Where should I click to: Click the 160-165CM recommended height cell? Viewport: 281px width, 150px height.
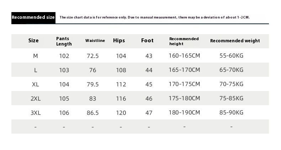[184, 55]
